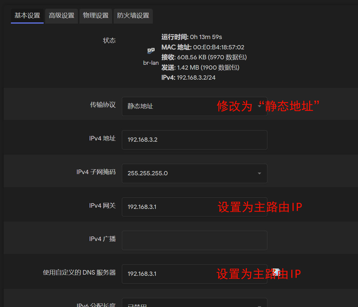Viewport: 358px width, 307px height.
Task: Click the small document icon beside DNS field
Action: pyautogui.click(x=276, y=272)
